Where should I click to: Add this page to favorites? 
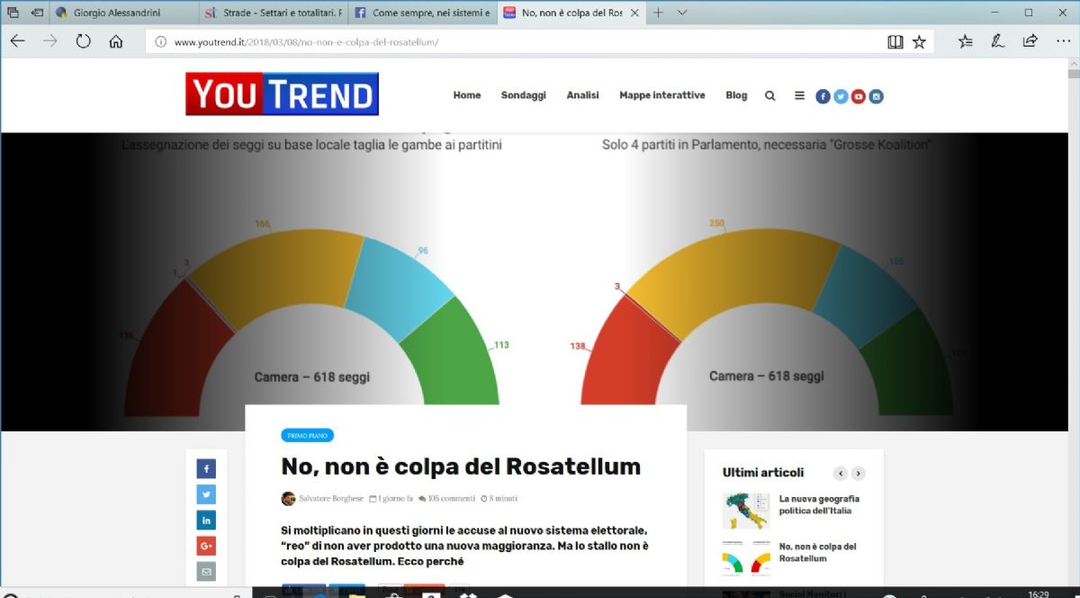point(919,41)
